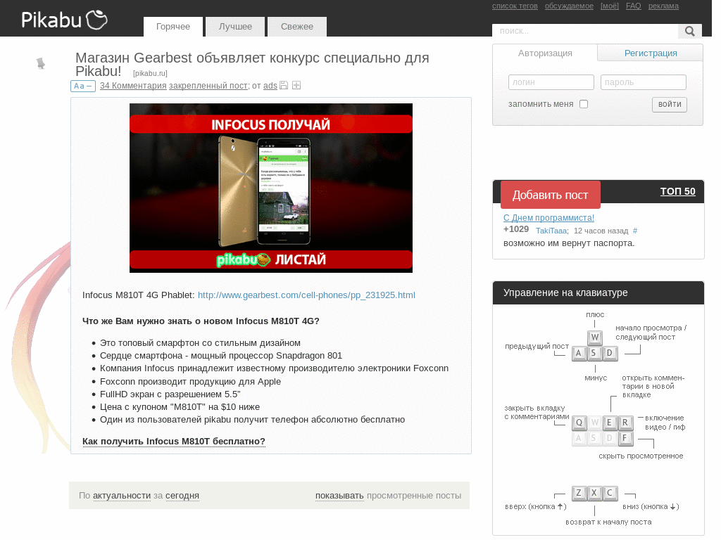Click the закрепленный пост link
Screen dimensions: 721x540
point(208,85)
